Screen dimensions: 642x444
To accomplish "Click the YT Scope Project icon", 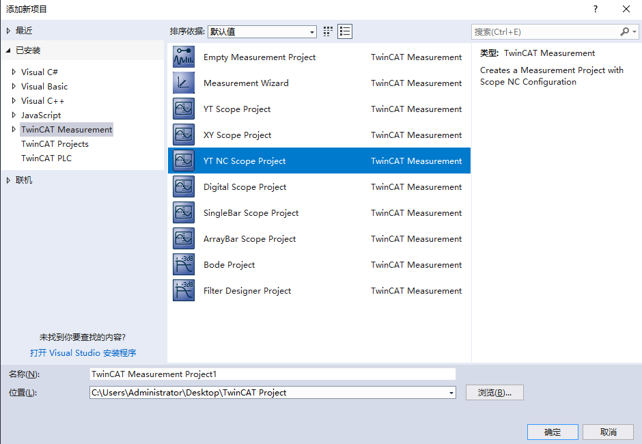I will [x=184, y=109].
